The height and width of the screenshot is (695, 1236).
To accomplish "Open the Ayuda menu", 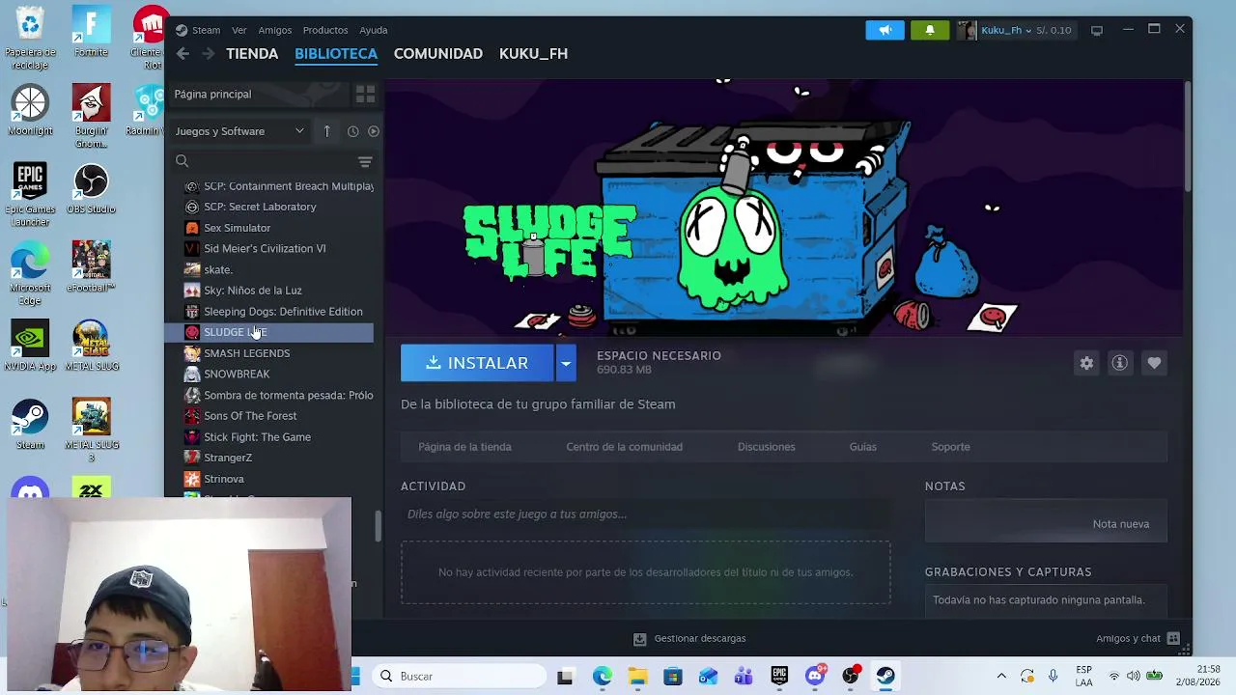I will point(374,30).
